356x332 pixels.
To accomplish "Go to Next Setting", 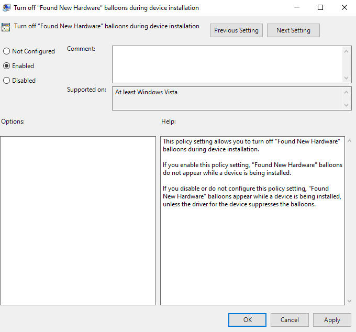I will click(x=293, y=30).
